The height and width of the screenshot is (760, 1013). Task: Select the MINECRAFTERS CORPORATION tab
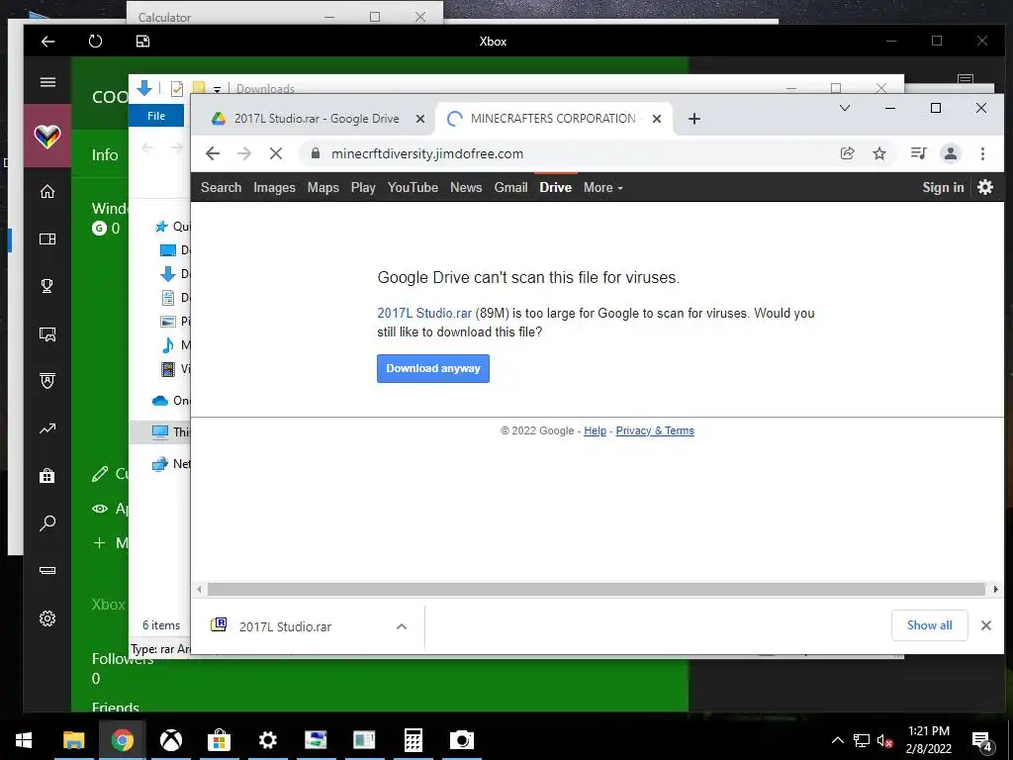(x=553, y=119)
